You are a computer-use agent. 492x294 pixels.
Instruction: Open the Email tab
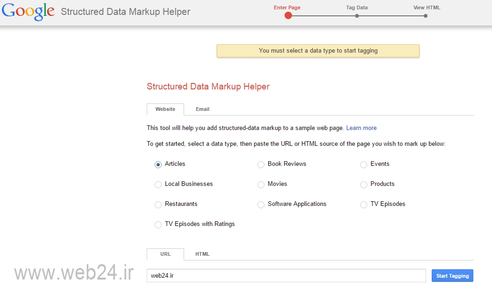pos(202,109)
